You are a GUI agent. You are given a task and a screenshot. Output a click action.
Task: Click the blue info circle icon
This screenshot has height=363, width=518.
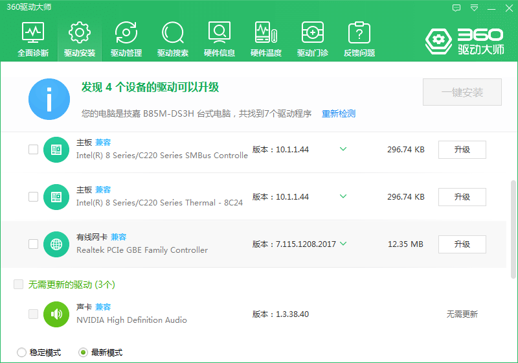[x=49, y=99]
